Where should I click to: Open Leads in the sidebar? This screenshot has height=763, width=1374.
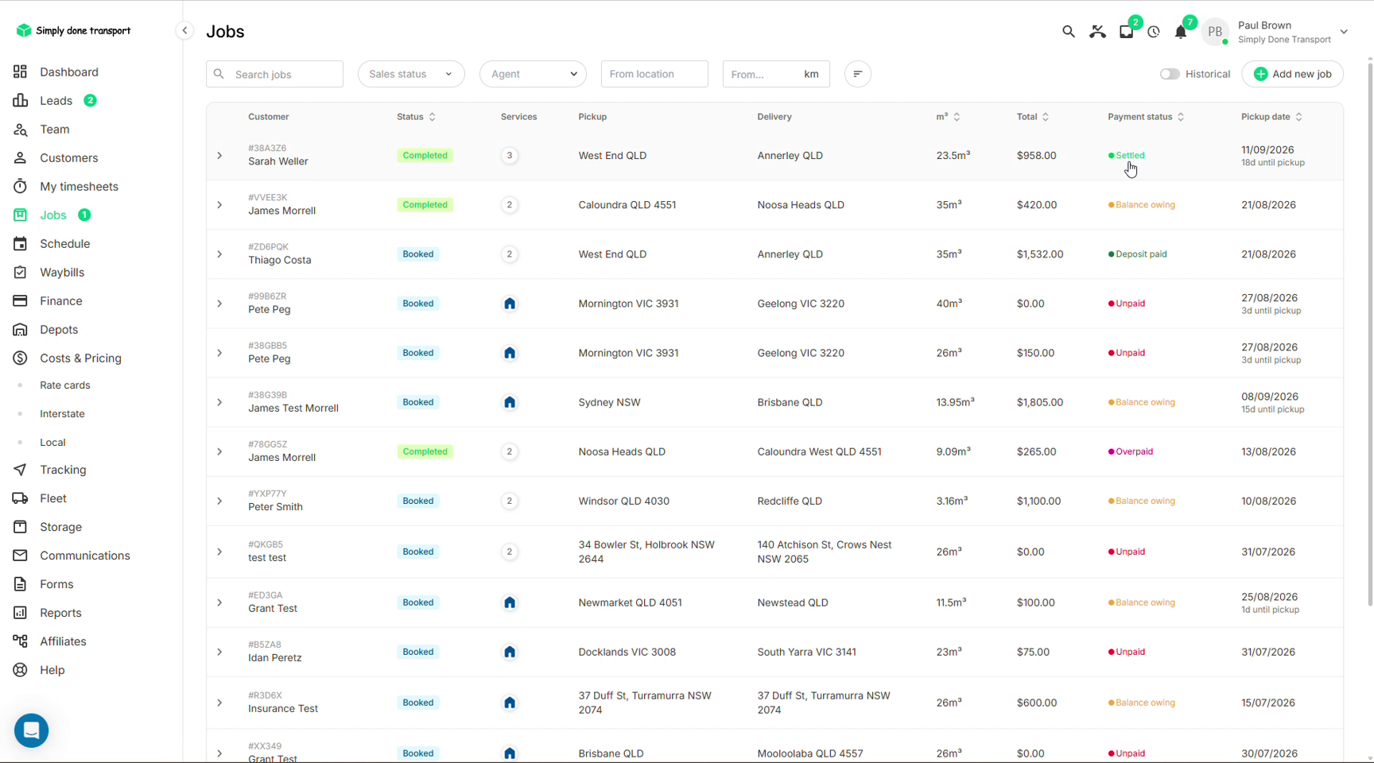(x=56, y=100)
